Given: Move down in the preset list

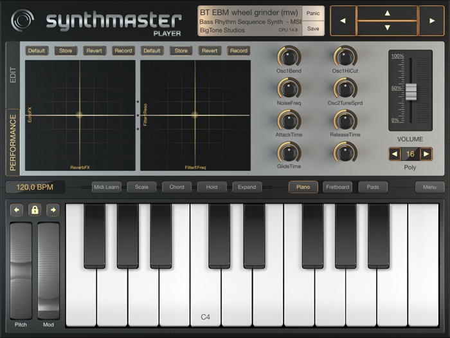Looking at the screenshot, I should click(387, 28).
